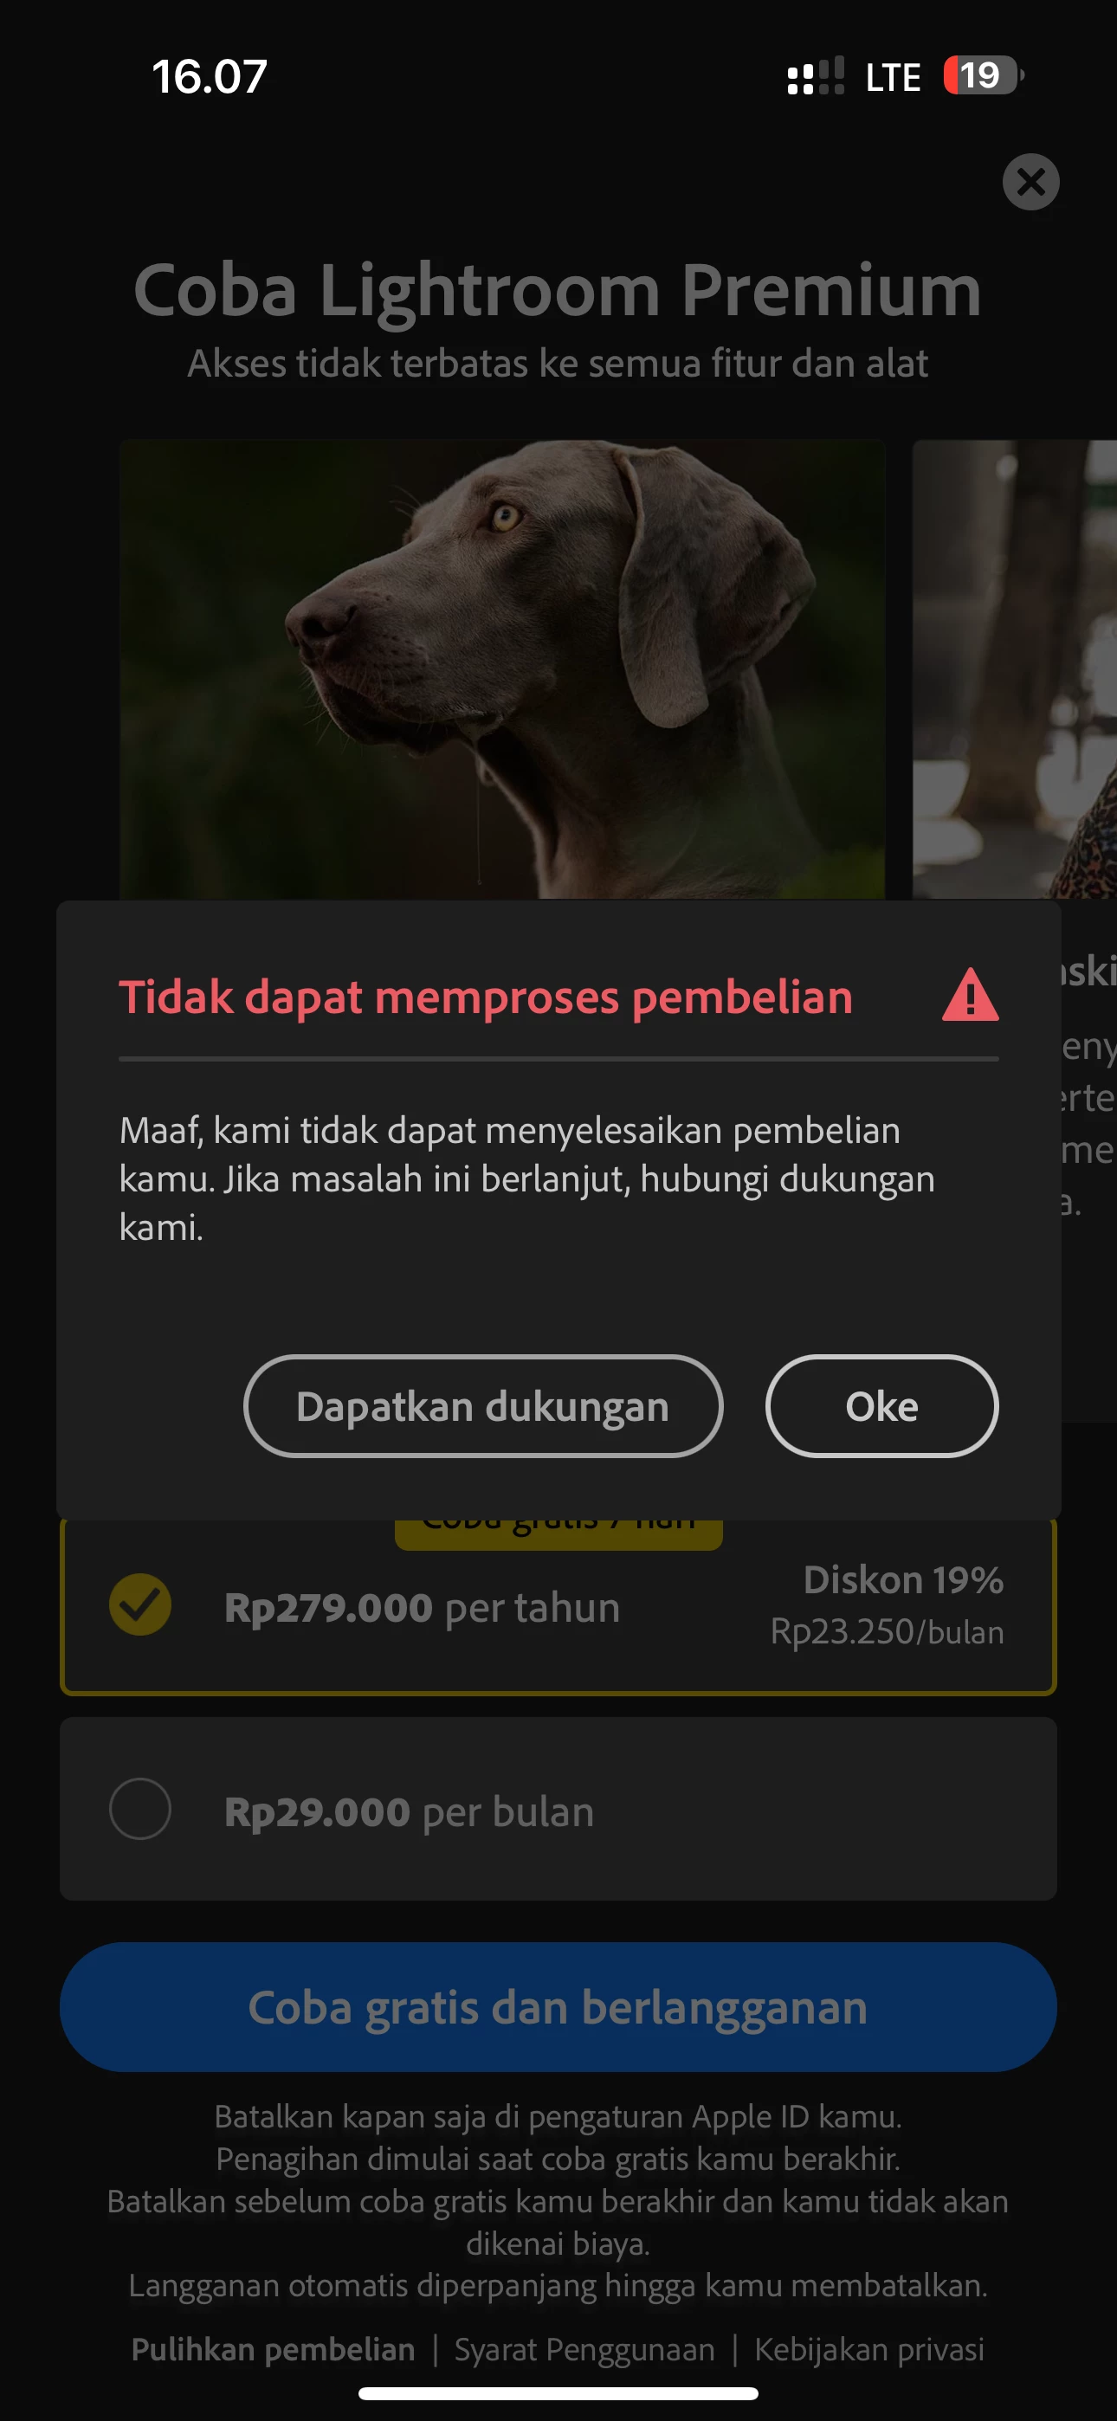This screenshot has height=2421, width=1117.
Task: Tap Dapatkan dukungan button
Action: tap(482, 1406)
